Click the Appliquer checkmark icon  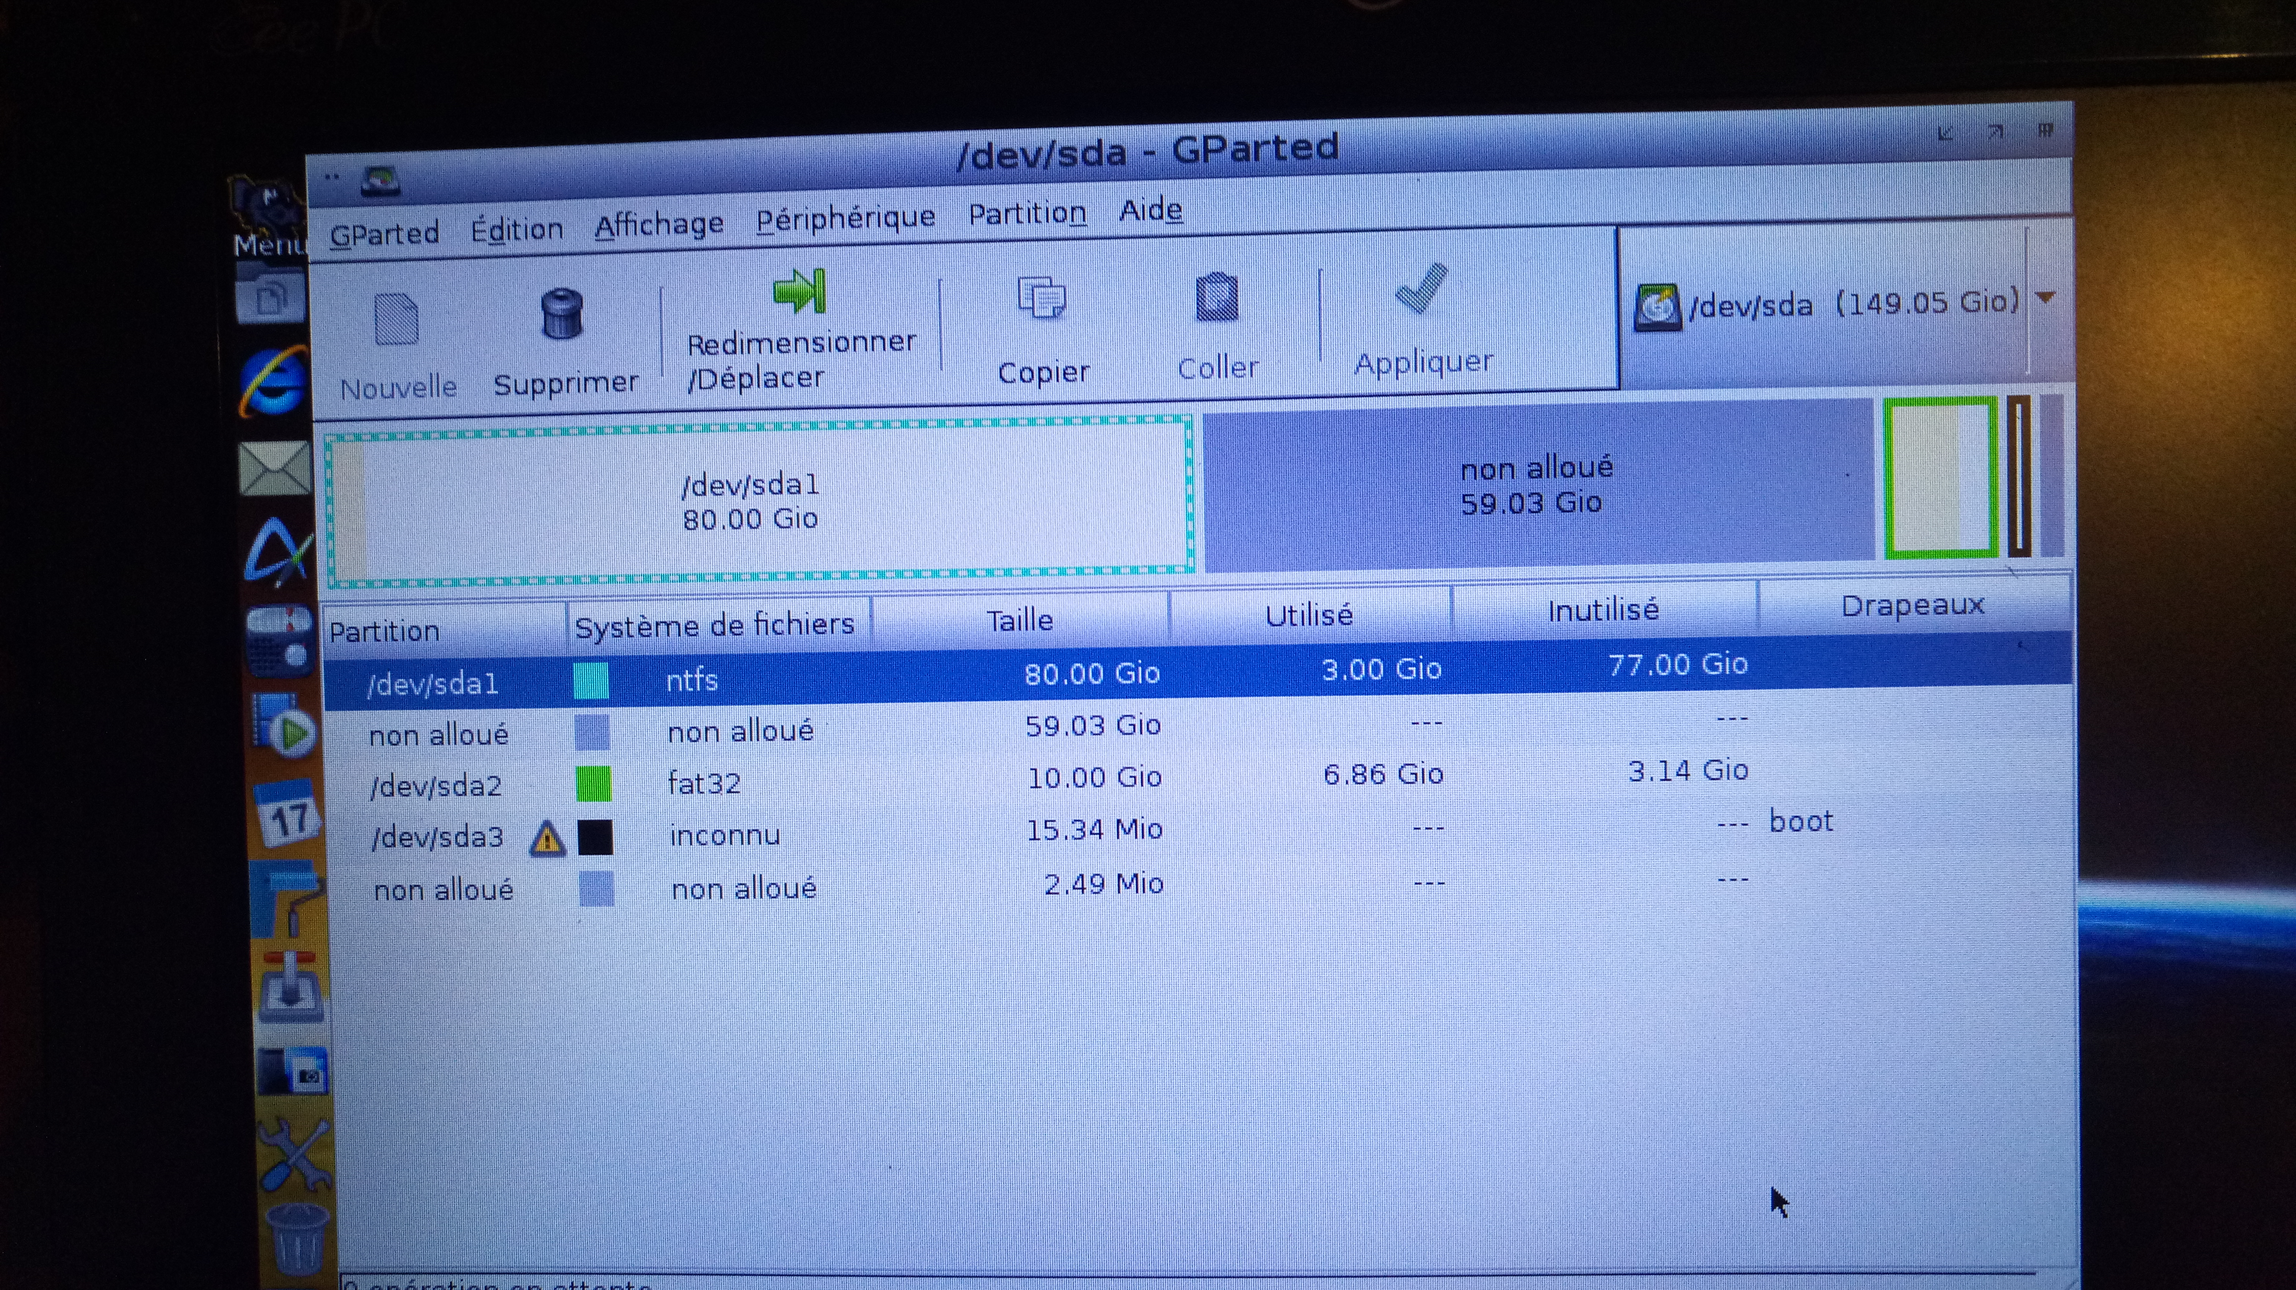pyautogui.click(x=1421, y=288)
